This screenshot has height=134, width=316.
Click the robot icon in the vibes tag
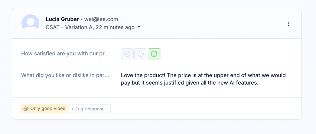(26, 109)
